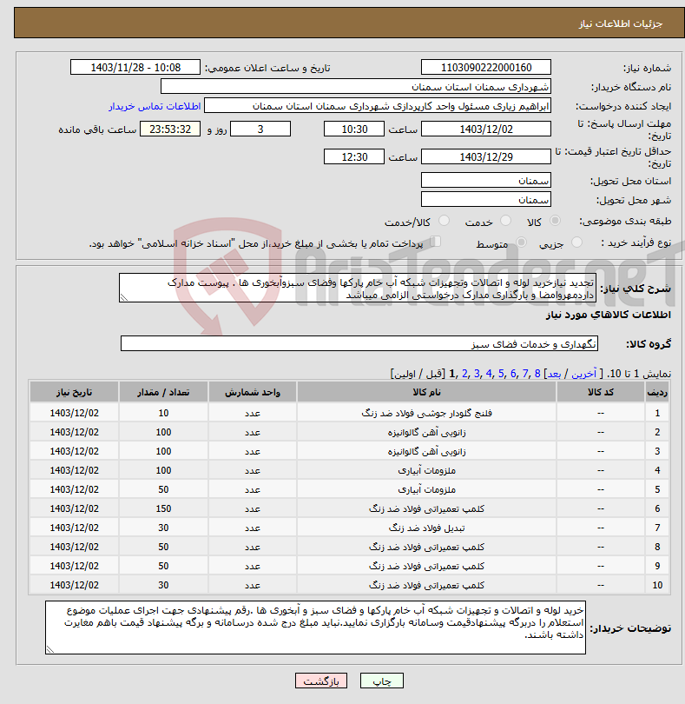Viewport: 685px width, 704px height.
Task: Click the شماره نیاز number field
Action: 486,67
